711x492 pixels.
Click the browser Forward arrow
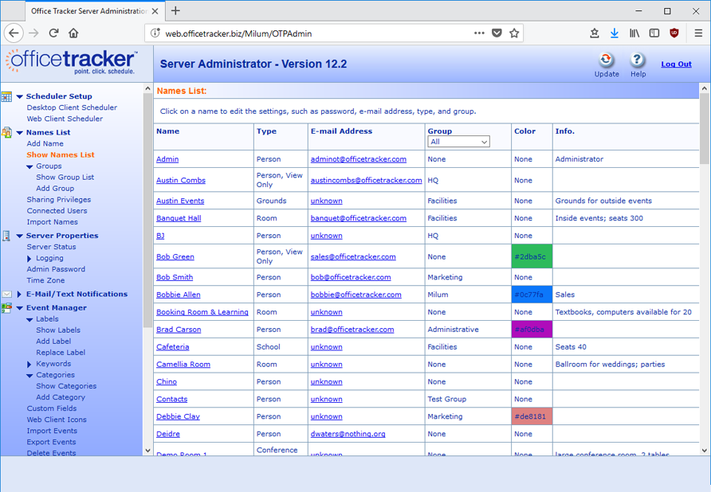point(34,33)
